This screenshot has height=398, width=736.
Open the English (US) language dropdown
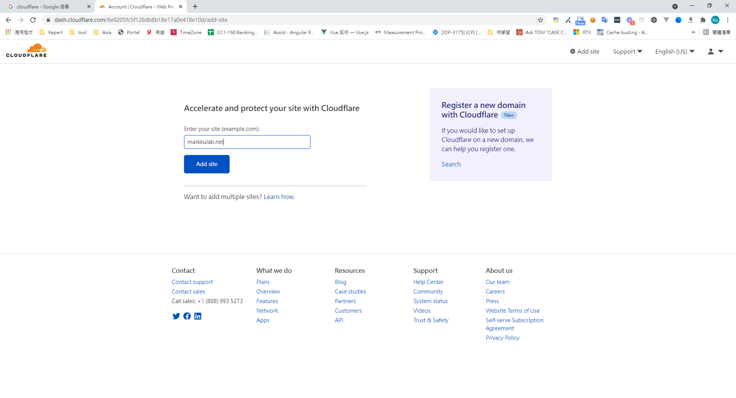pyautogui.click(x=675, y=52)
